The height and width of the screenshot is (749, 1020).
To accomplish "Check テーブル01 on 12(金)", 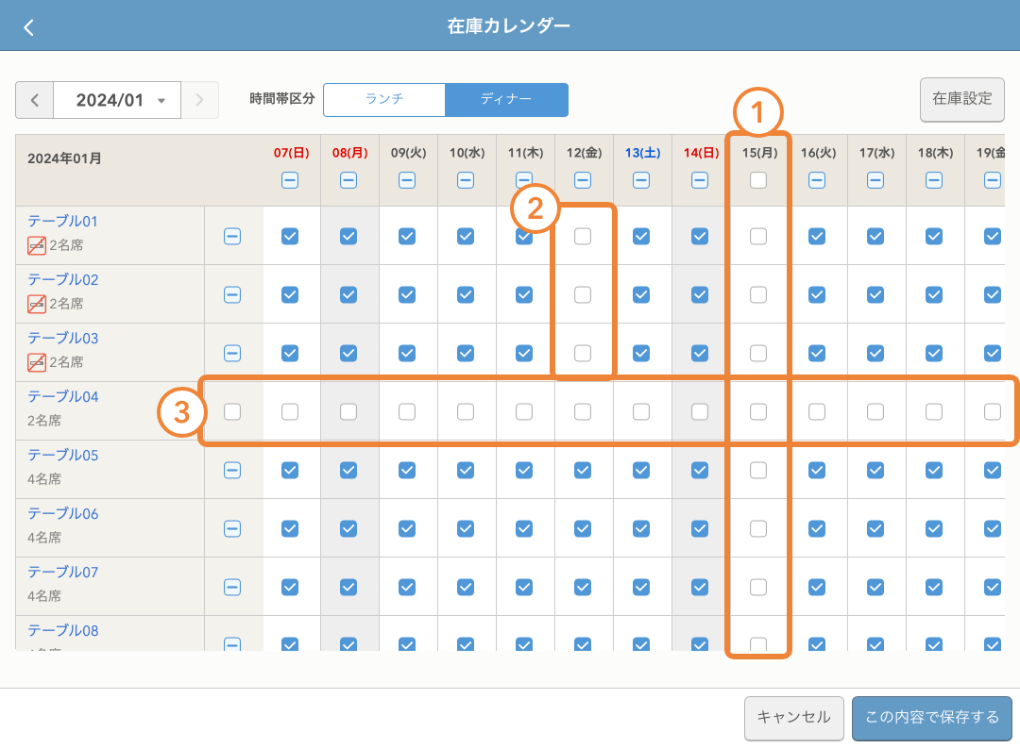I will [x=583, y=237].
